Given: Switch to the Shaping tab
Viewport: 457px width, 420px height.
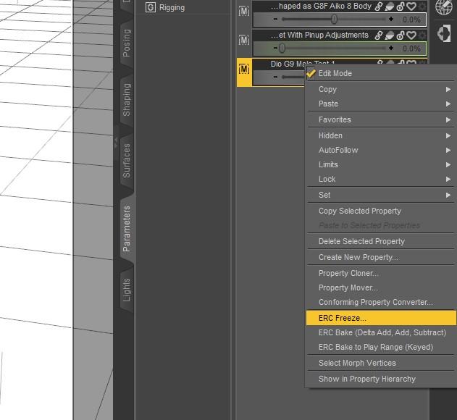Looking at the screenshot, I should click(x=127, y=100).
